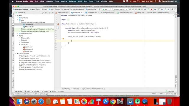
Task: Click the Run app icon in toolbar
Action: [130, 9]
